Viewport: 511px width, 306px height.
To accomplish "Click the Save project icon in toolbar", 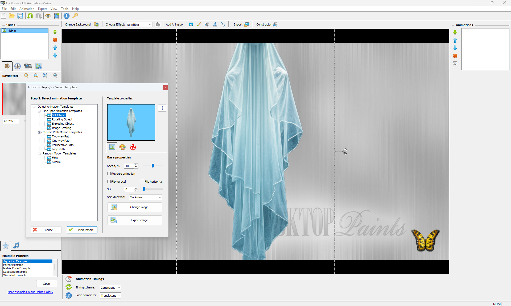I will click(20, 16).
